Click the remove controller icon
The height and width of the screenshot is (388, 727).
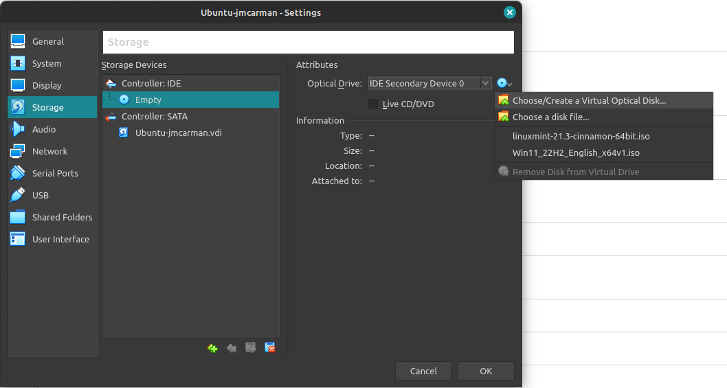(232, 347)
